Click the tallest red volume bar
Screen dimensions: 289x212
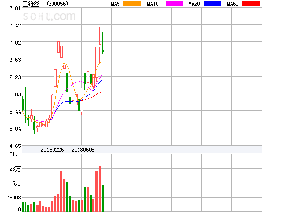coord(100,189)
